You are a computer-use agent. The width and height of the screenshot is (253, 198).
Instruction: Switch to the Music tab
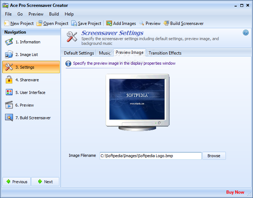coord(105,53)
